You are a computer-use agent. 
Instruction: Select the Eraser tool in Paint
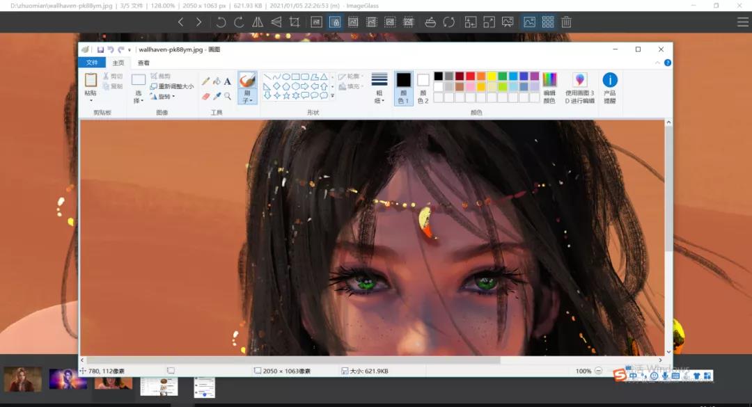(205, 96)
